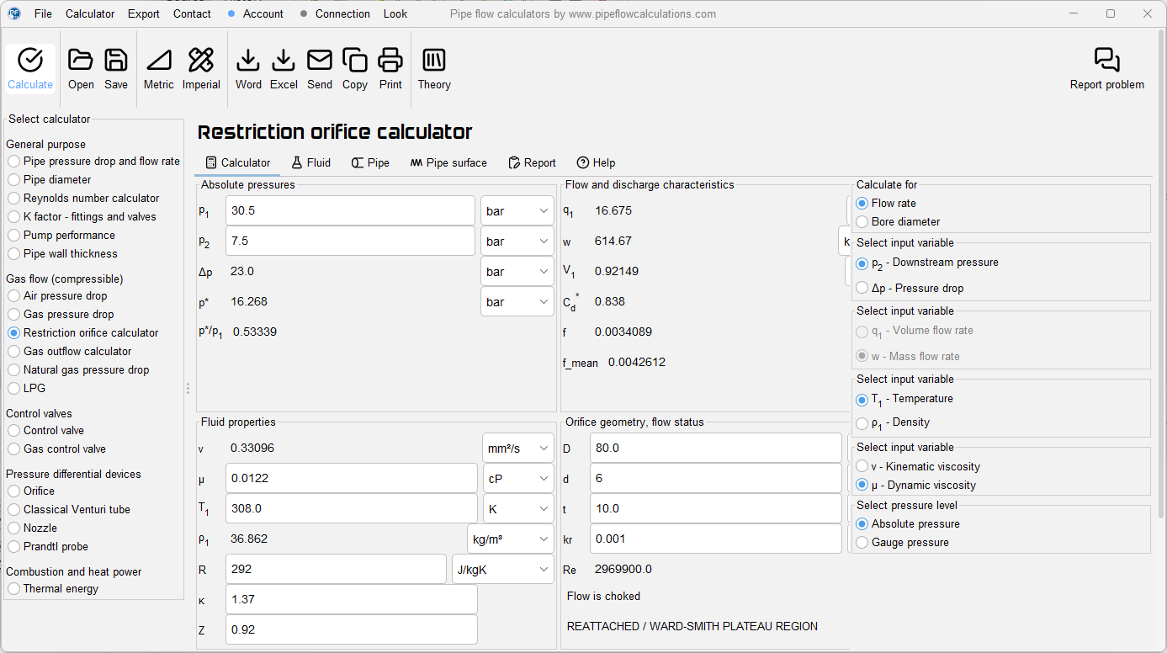The image size is (1167, 653).
Task: Expand the gas constant J/kgK dropdown
Action: [x=503, y=570]
